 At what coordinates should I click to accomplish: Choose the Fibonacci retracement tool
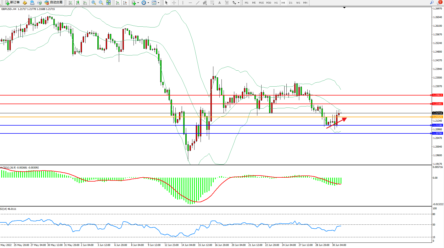coord(212,3)
